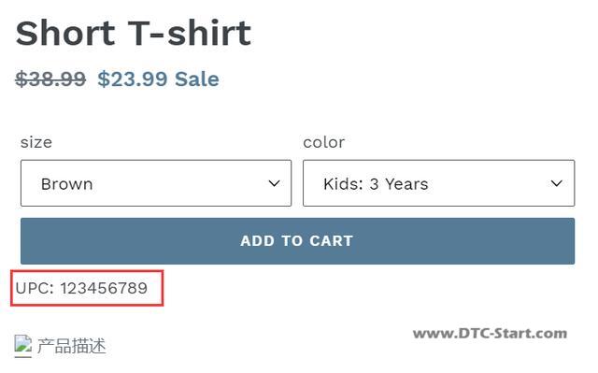Click the word Brown inside the size selector

click(66, 184)
